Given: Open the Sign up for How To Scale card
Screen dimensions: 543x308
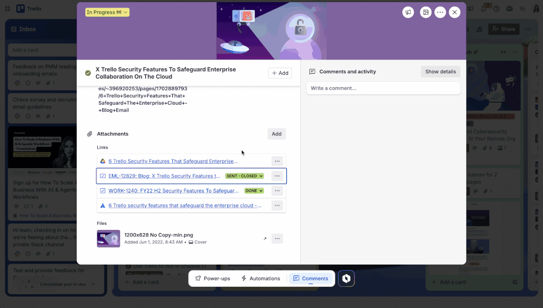Looking at the screenshot, I should 42,174.
